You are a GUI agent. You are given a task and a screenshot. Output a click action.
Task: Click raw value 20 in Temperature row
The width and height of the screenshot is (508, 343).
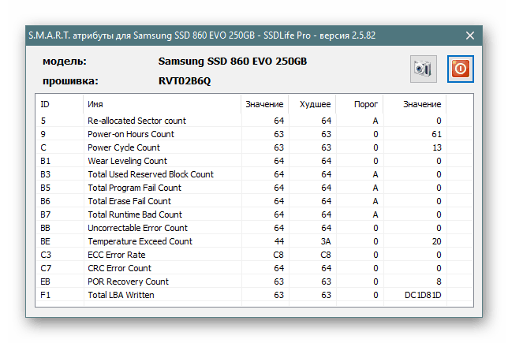[436, 241]
